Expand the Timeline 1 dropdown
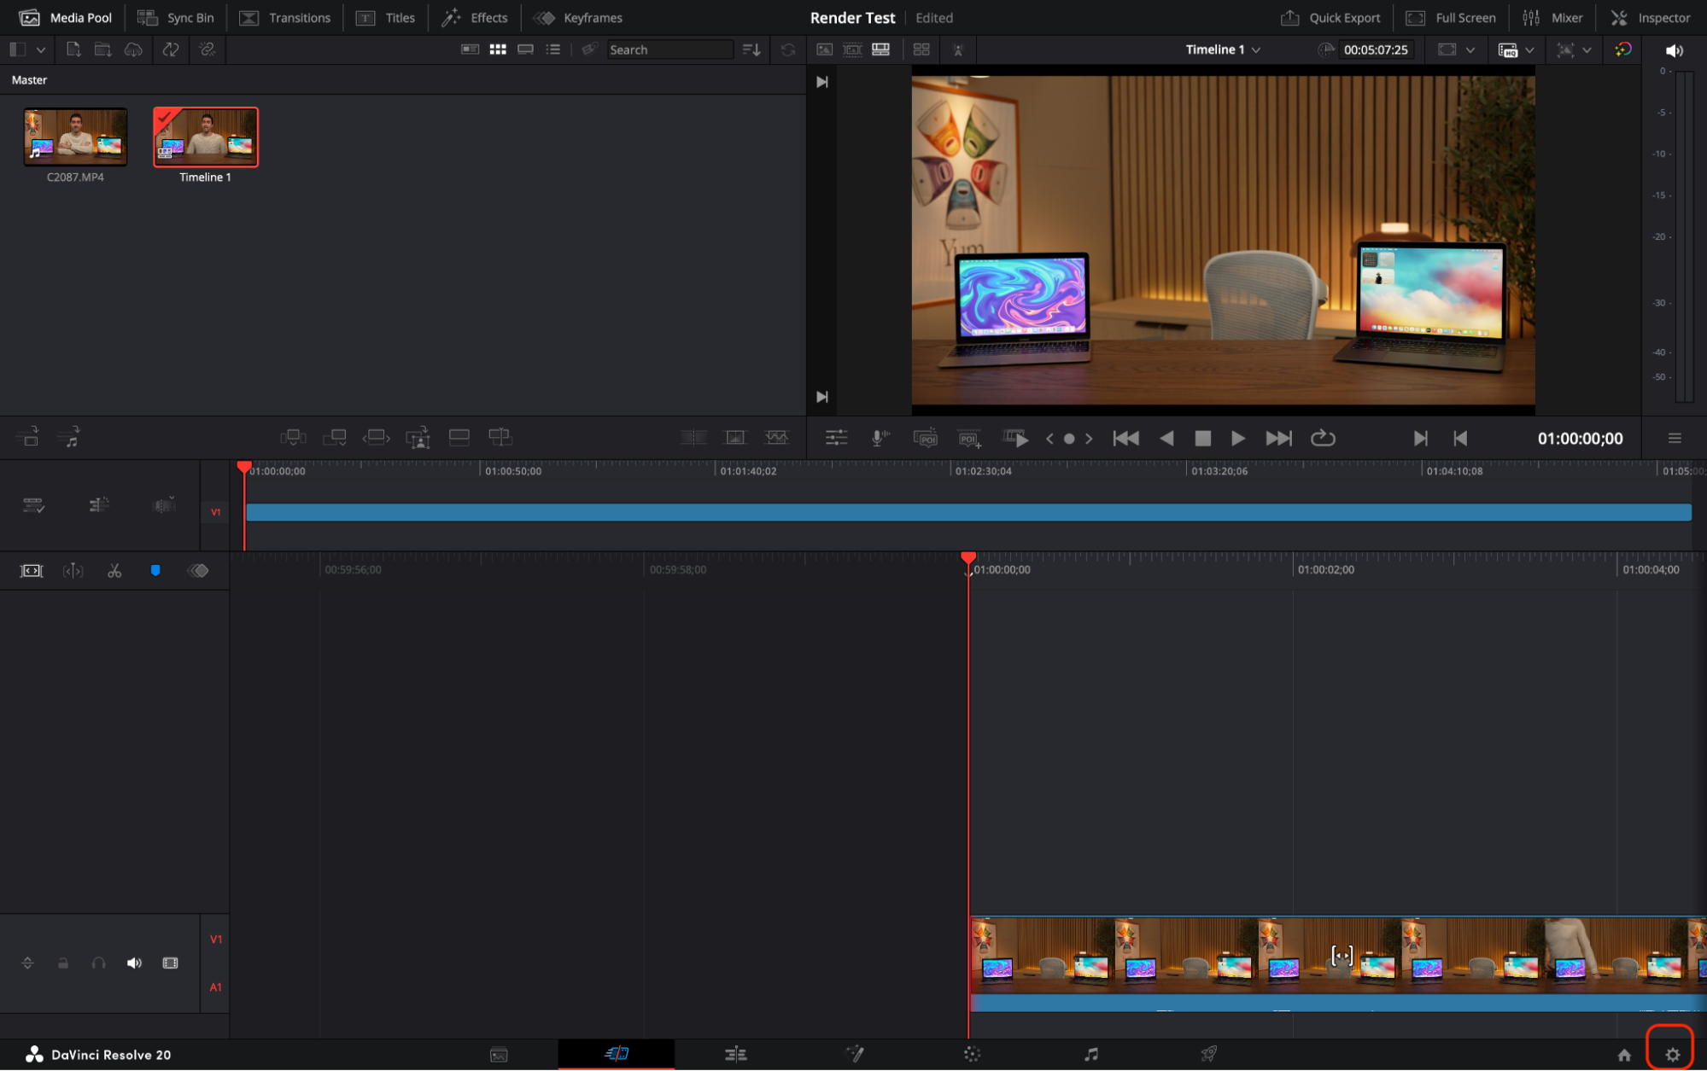1707x1071 pixels. click(1256, 49)
